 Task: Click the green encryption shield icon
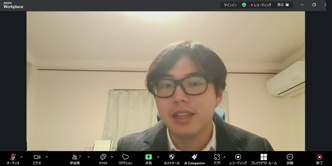point(244,5)
